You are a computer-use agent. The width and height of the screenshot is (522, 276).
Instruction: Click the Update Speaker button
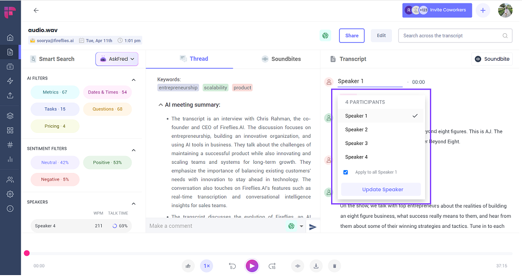(x=381, y=190)
